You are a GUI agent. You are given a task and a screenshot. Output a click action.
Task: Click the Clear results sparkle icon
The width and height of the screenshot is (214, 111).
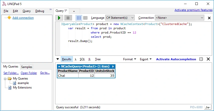click(x=201, y=59)
